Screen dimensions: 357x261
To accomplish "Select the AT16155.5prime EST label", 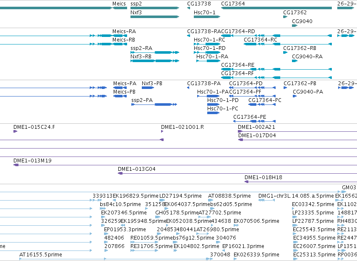I will coord(41,255).
